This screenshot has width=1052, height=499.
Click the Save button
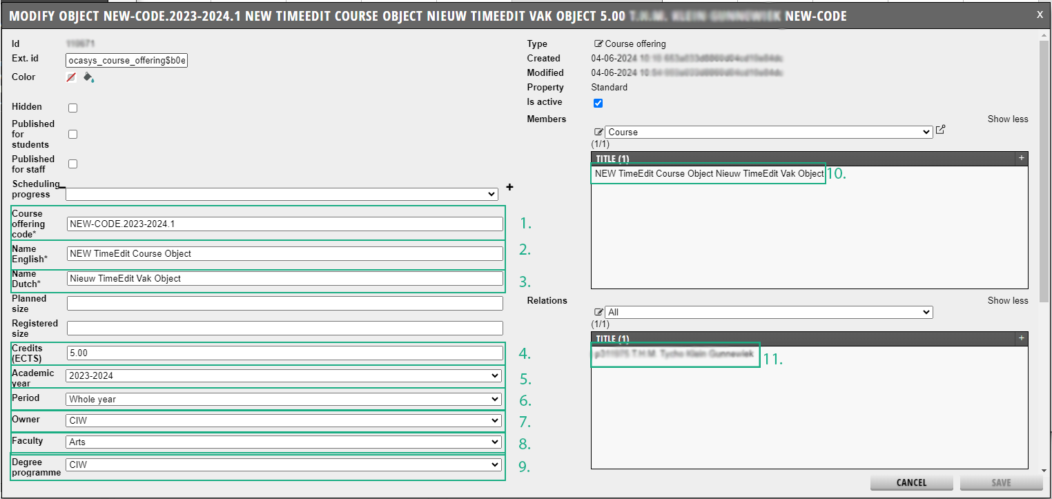coord(1000,483)
